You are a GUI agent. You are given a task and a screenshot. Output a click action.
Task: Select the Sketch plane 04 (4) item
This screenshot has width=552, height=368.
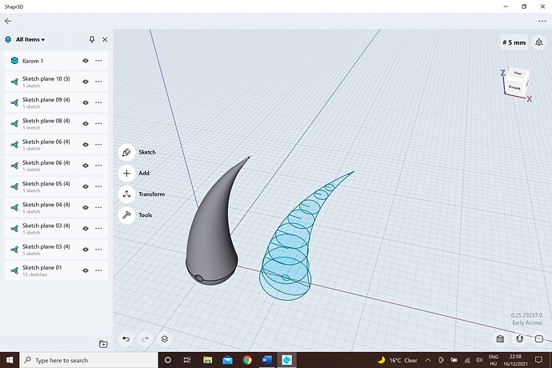pyautogui.click(x=56, y=207)
